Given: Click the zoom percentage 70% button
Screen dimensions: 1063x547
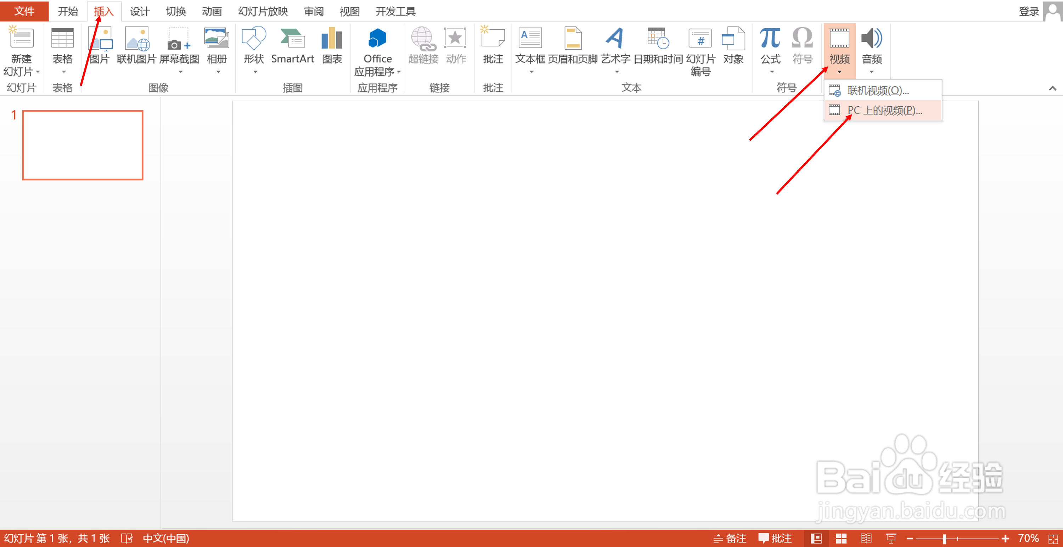Looking at the screenshot, I should [1028, 538].
